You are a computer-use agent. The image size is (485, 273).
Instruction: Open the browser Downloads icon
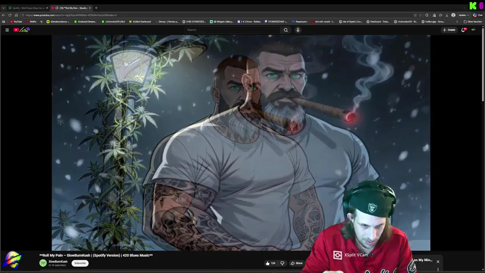[447, 15]
